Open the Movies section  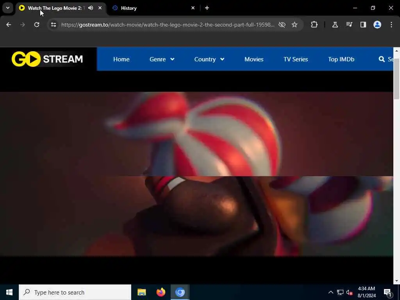(x=254, y=59)
